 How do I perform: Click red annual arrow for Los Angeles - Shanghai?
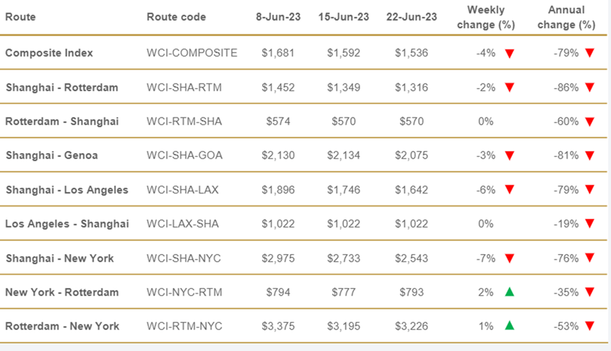tap(590, 224)
